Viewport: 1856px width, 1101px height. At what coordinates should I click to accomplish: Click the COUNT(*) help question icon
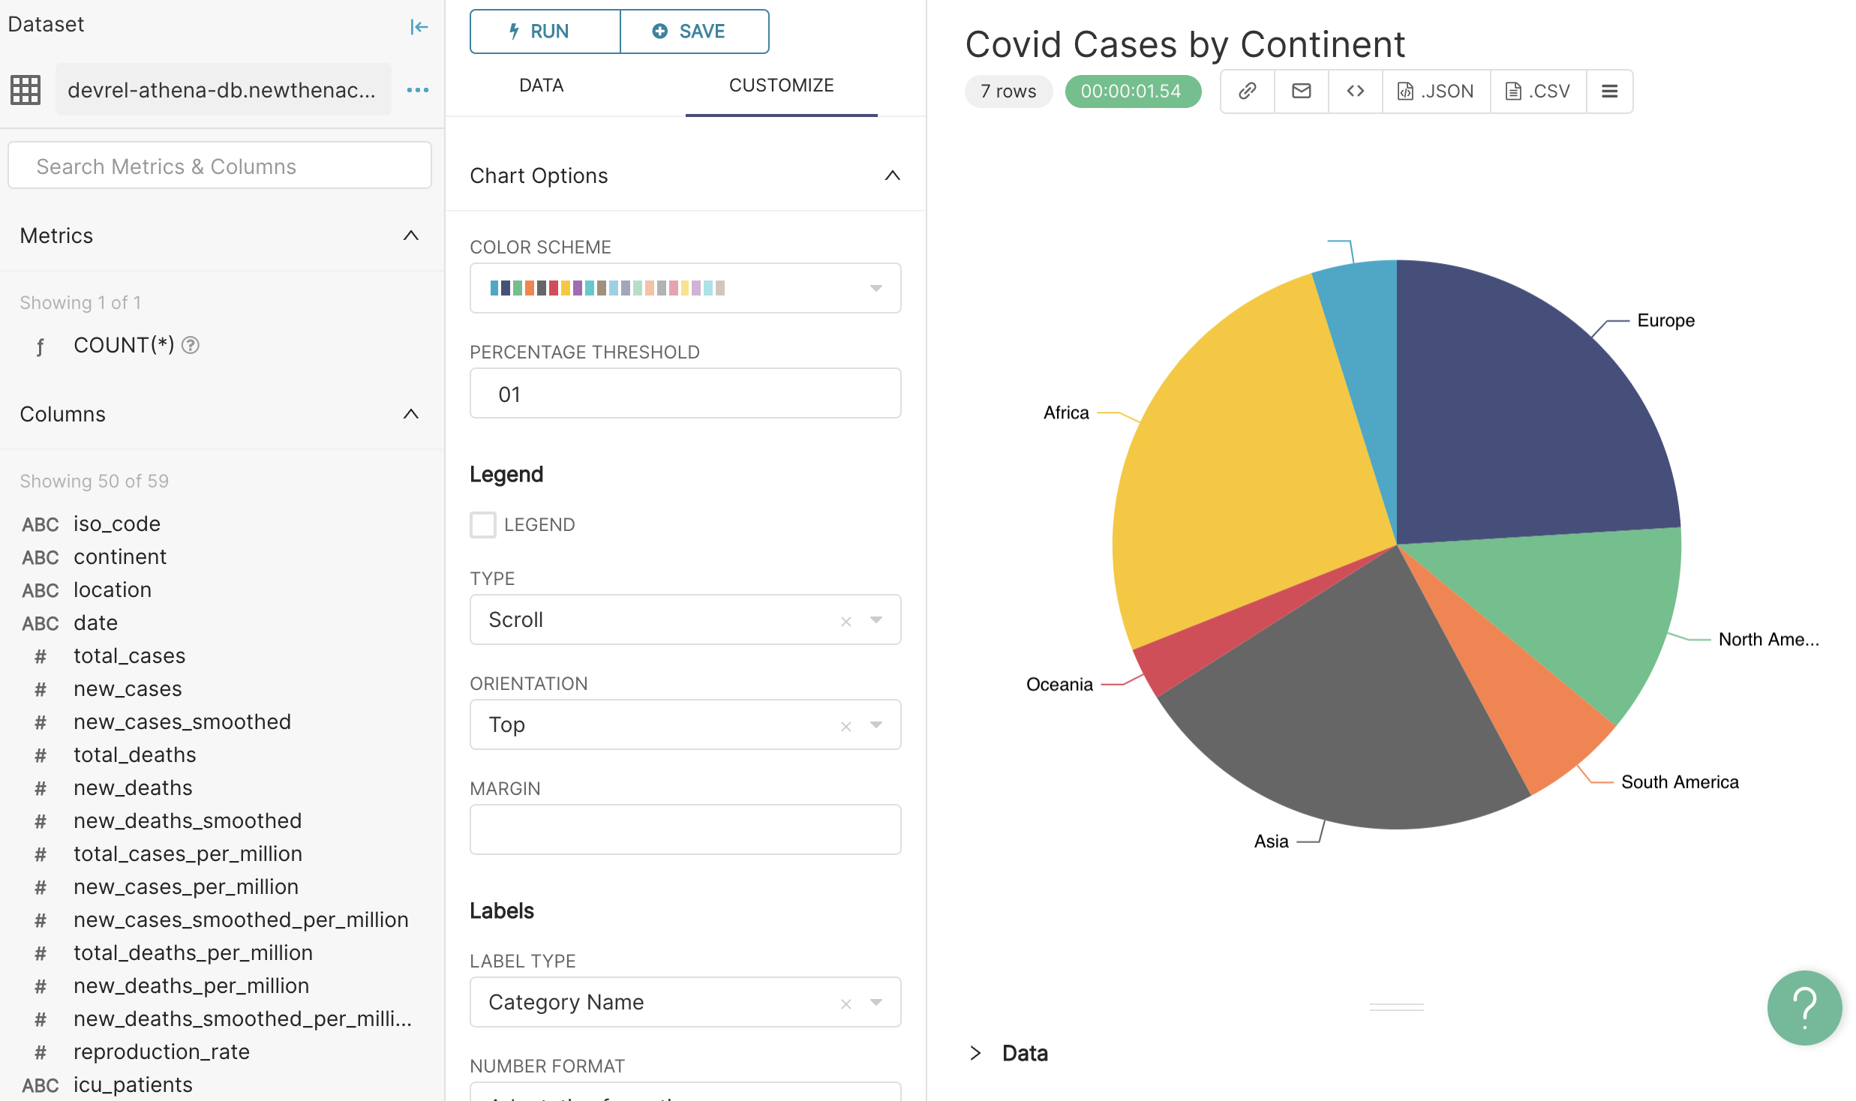(191, 345)
